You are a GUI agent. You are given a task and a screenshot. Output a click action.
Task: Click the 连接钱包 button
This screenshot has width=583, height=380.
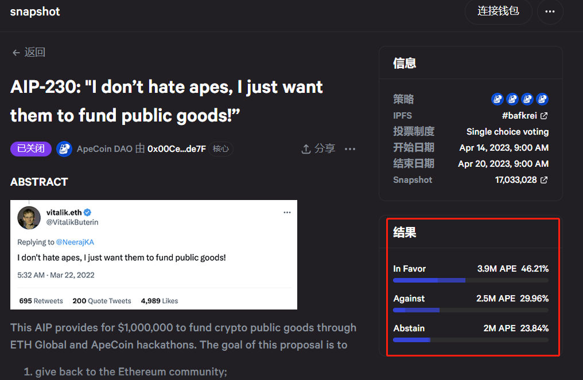[x=498, y=11]
